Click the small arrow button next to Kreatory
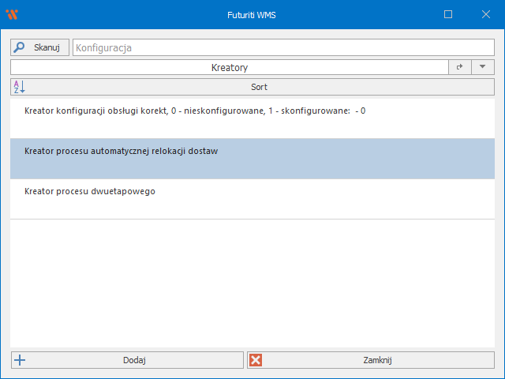This screenshot has height=379, width=505. (x=459, y=68)
